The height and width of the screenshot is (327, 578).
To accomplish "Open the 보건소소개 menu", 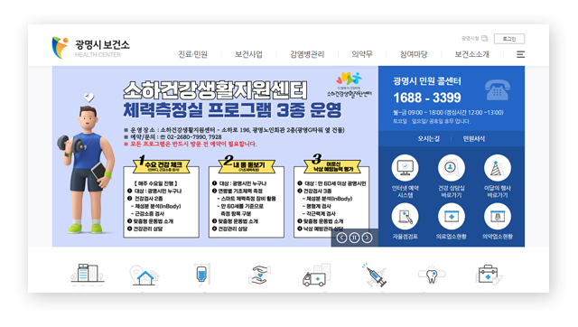I will pyautogui.click(x=471, y=54).
